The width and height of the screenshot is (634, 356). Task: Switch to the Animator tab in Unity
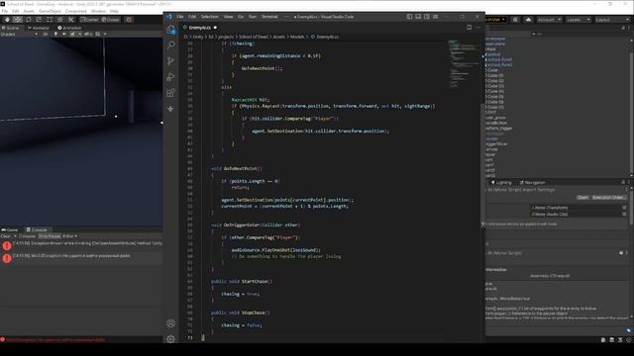(39, 28)
